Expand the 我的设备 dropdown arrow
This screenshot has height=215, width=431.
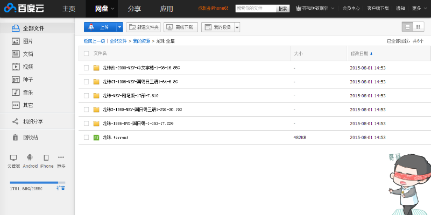coord(237,27)
